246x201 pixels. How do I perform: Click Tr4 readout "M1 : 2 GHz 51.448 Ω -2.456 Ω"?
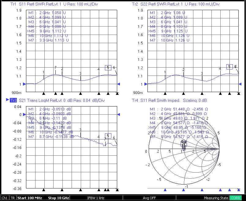point(179,109)
